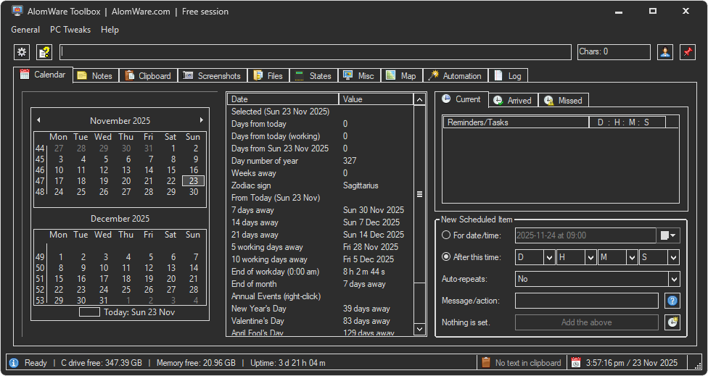This screenshot has width=708, height=376.
Task: Click the settings gear icon
Action: pos(22,52)
